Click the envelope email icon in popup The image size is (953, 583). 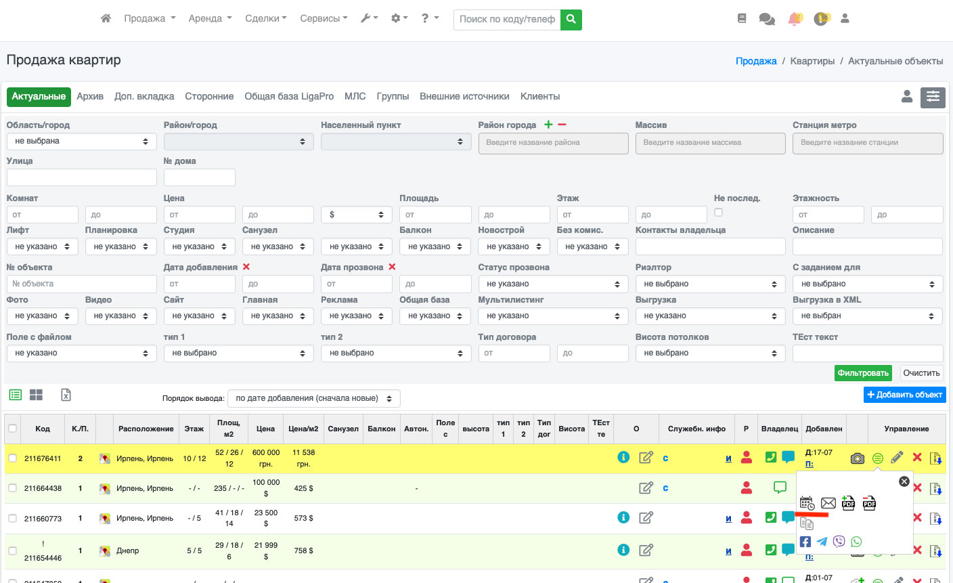pos(828,503)
